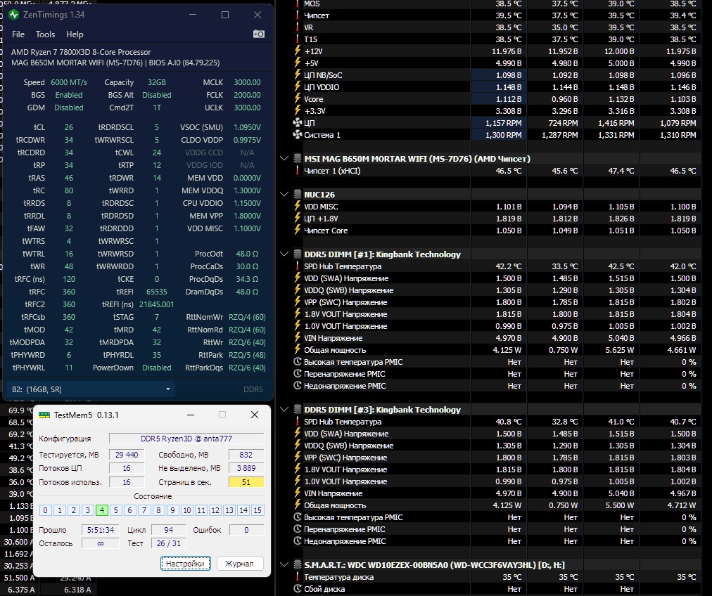
Task: Open the File menu in ZenTimings
Action: tap(18, 34)
